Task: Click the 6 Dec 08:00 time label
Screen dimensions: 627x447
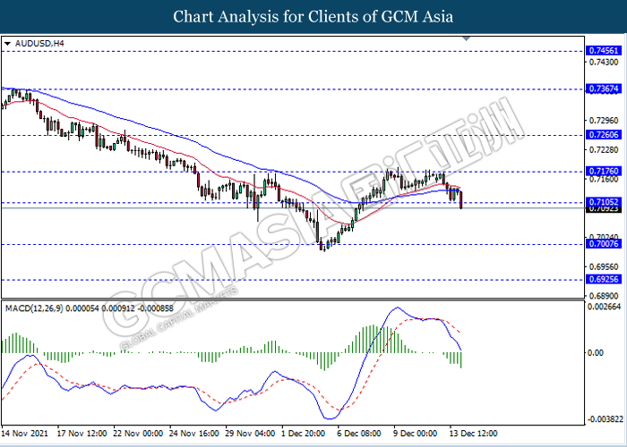Action: pyautogui.click(x=359, y=434)
